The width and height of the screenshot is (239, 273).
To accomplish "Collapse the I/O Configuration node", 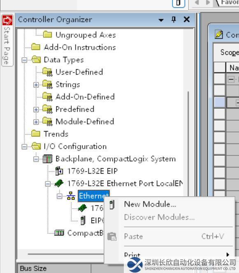I will tap(24, 146).
